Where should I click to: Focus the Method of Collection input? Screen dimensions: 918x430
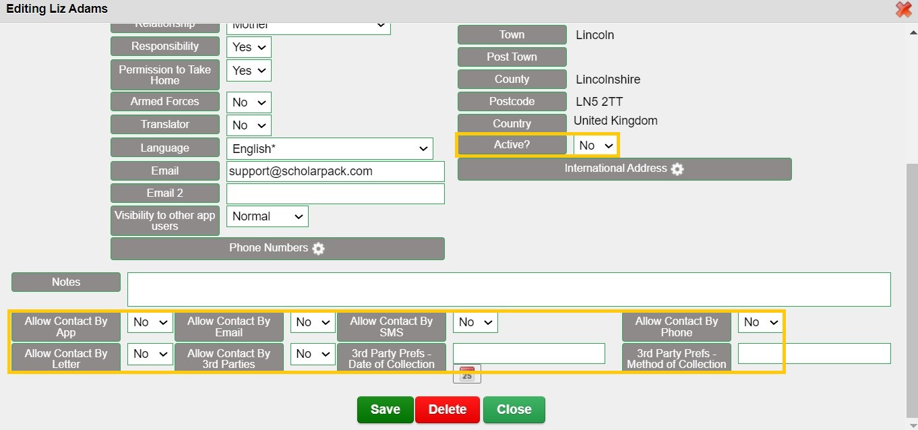(814, 354)
